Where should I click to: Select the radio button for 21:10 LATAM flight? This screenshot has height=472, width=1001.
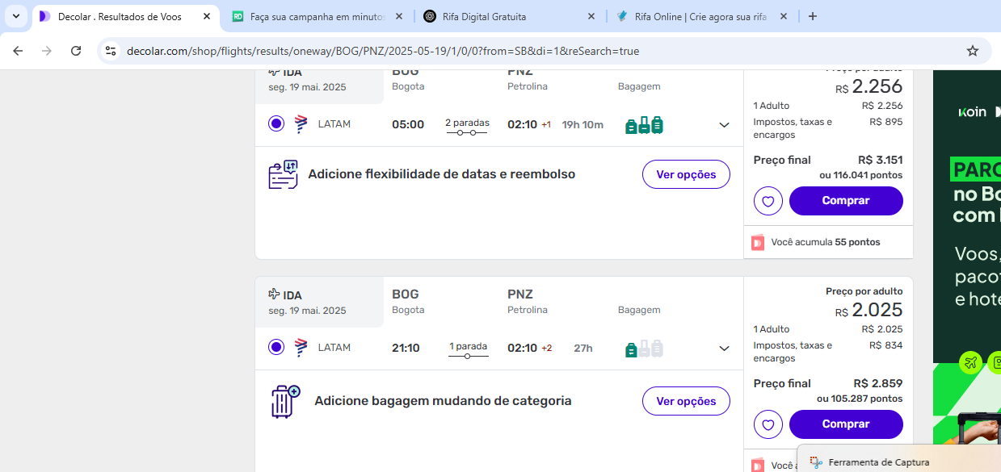(276, 347)
